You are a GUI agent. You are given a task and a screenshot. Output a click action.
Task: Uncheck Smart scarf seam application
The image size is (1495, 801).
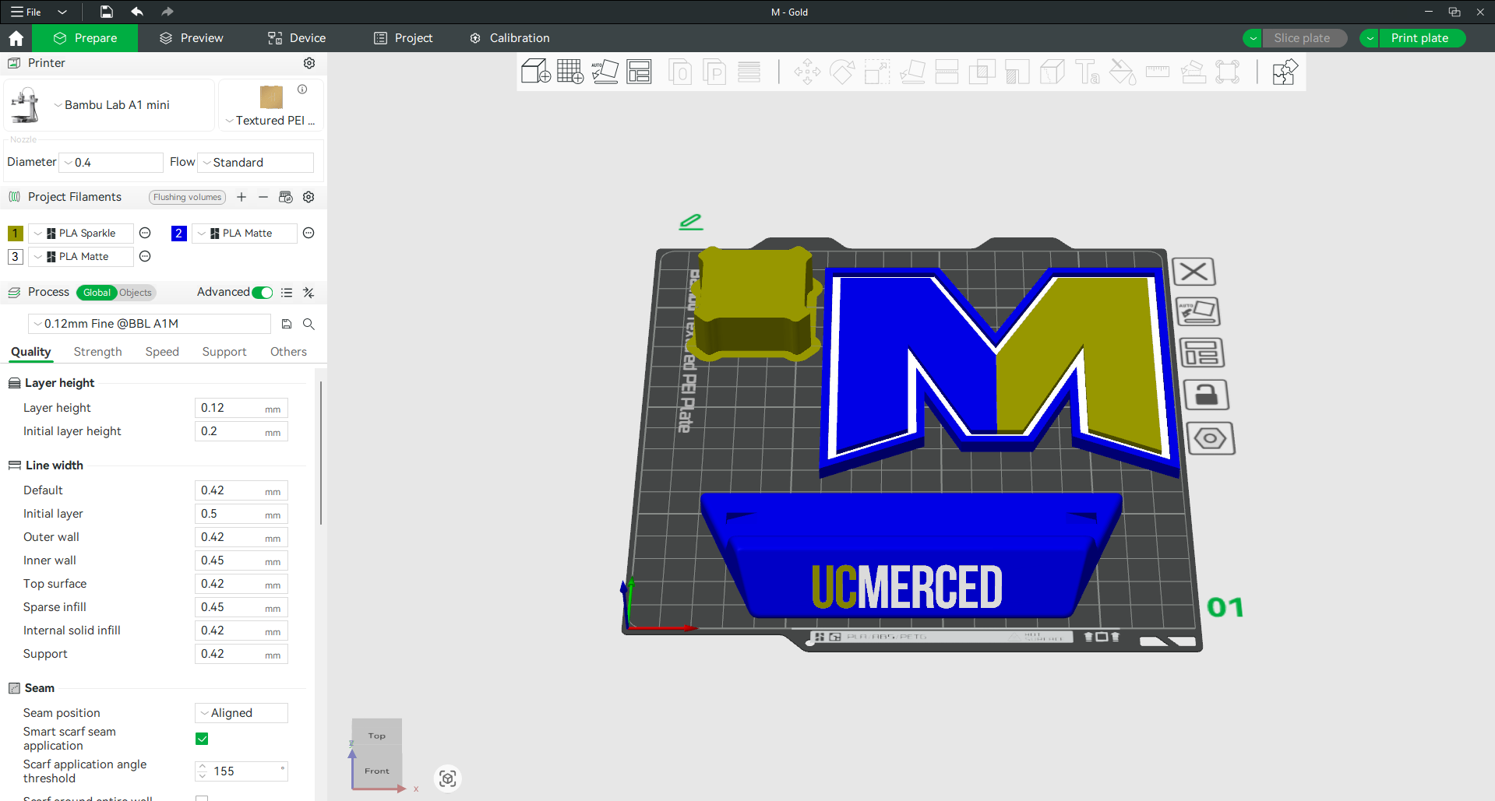click(202, 739)
